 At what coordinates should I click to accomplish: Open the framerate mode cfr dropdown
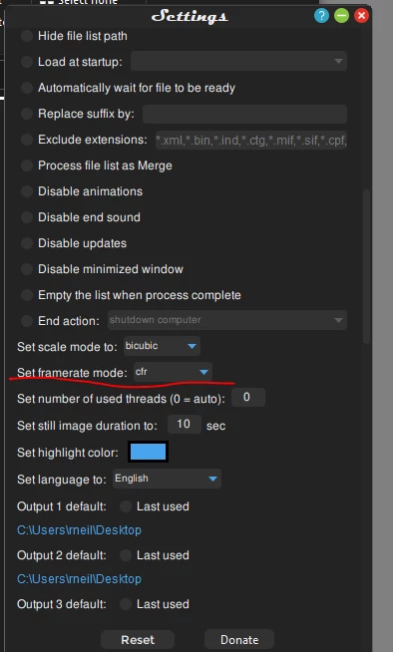point(173,372)
